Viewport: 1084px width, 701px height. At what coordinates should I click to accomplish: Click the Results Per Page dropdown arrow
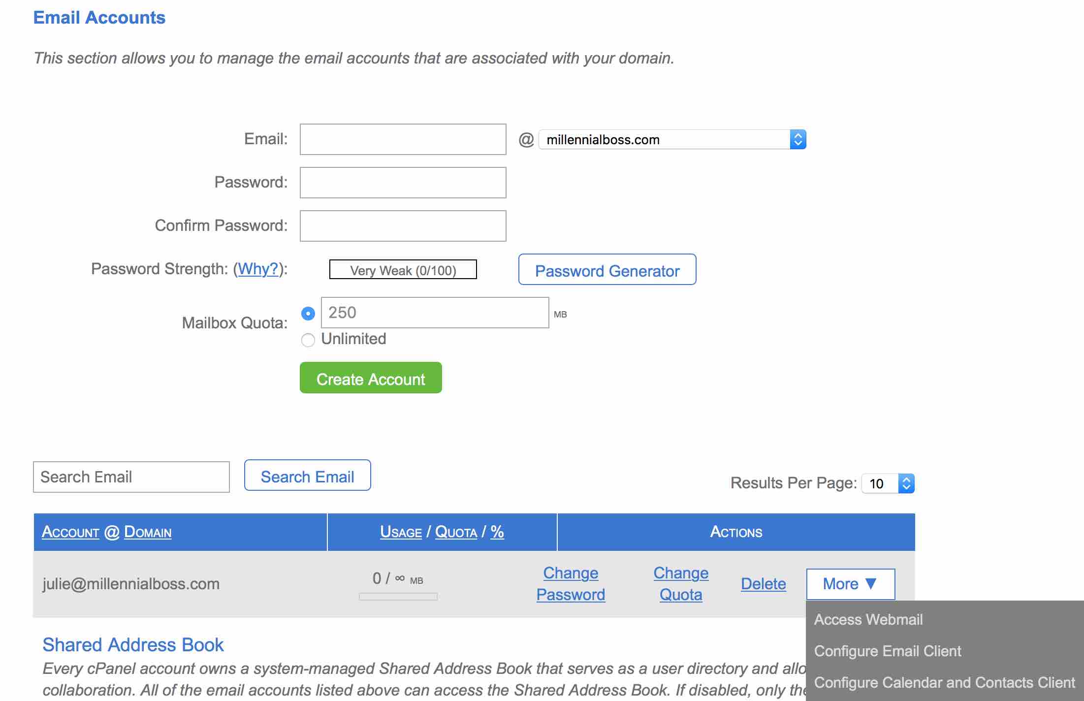906,482
